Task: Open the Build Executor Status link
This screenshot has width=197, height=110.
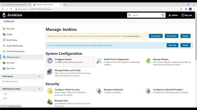Action: coord(12,89)
